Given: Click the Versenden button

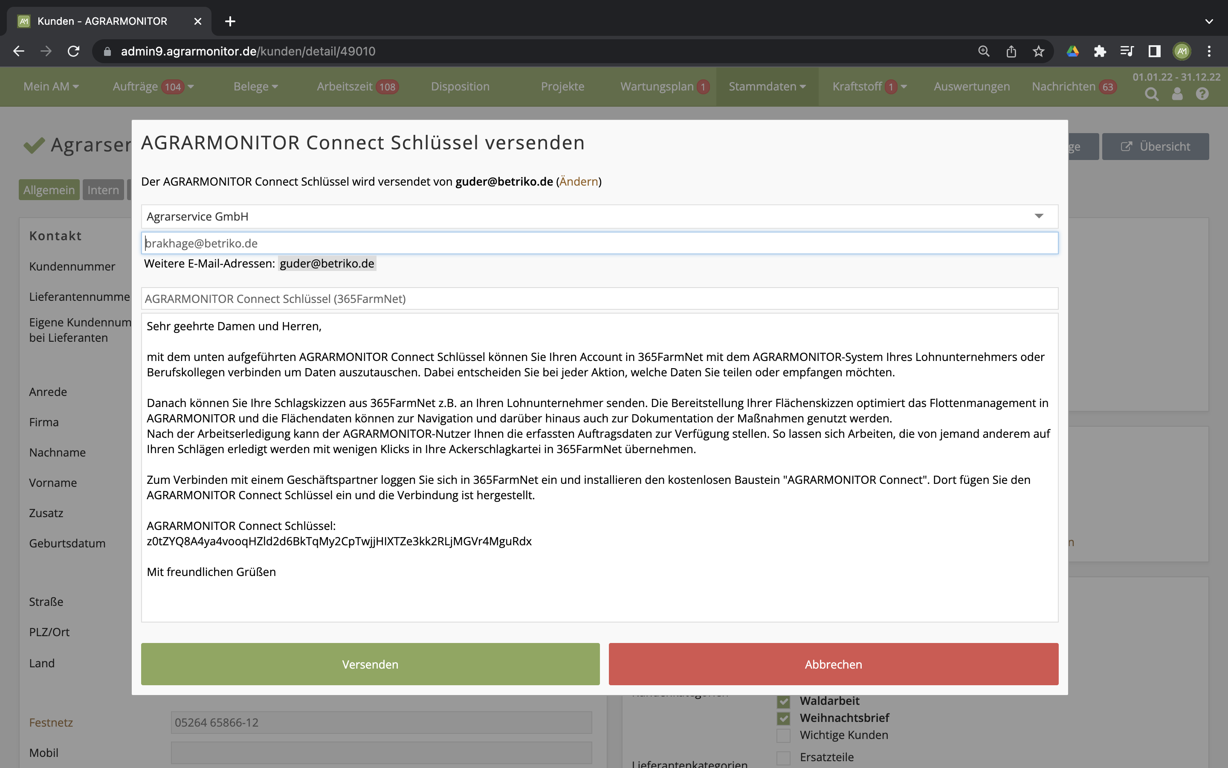Looking at the screenshot, I should pos(371,664).
